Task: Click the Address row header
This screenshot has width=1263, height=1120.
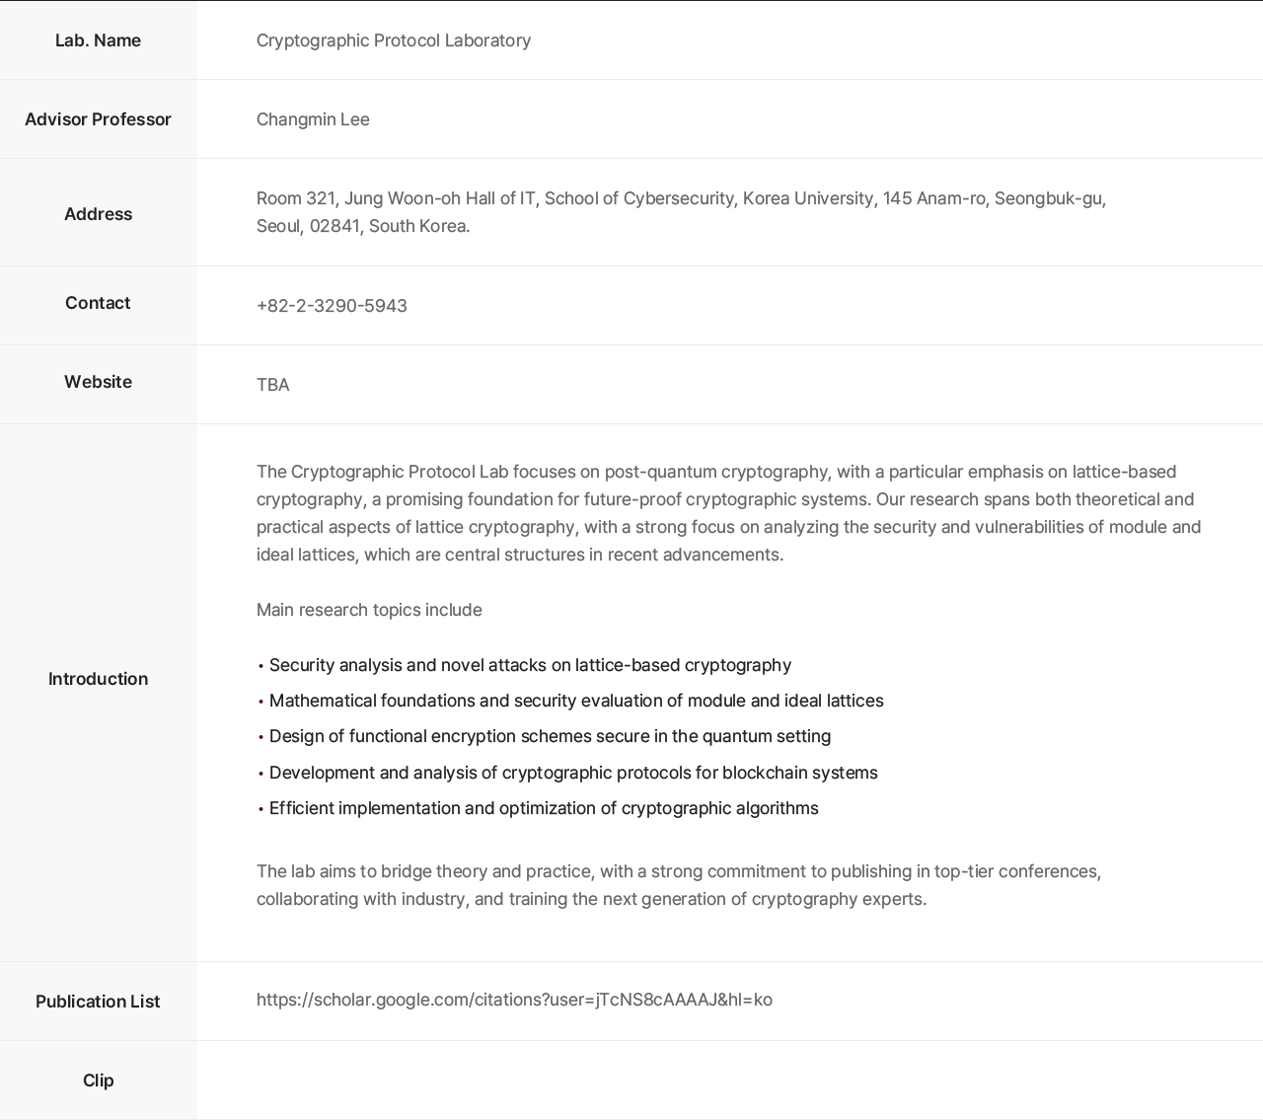Action: [98, 214]
